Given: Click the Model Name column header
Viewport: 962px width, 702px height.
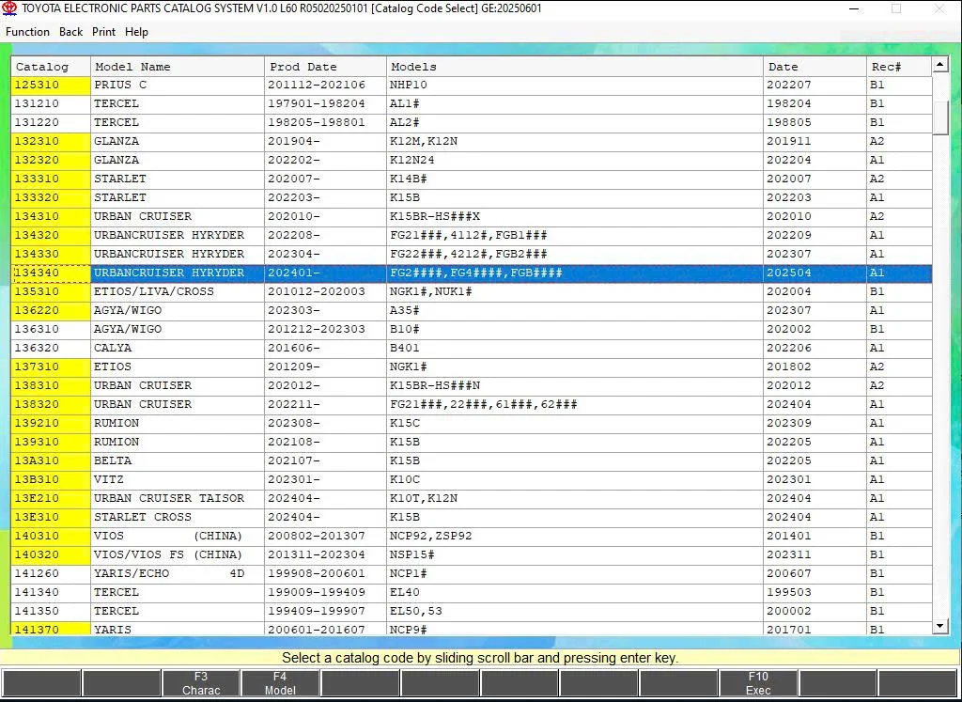Looking at the screenshot, I should pyautogui.click(x=178, y=67).
